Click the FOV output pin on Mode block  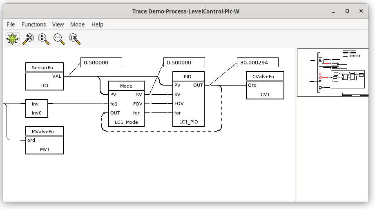(138, 104)
